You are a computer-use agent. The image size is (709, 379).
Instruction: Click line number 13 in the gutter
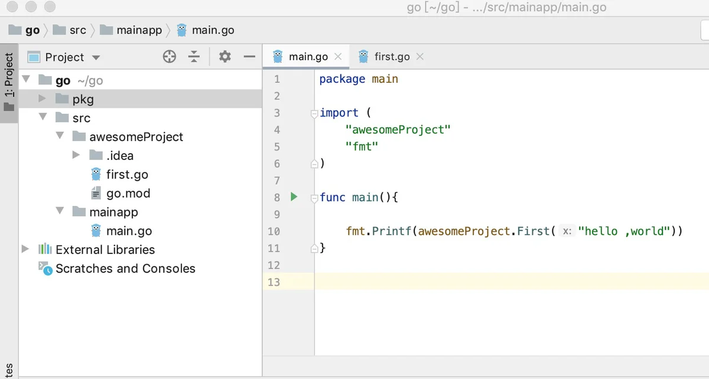tap(274, 282)
